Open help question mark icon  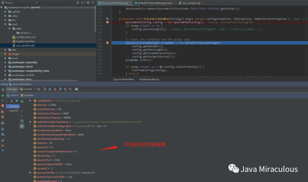[x=3, y=151]
